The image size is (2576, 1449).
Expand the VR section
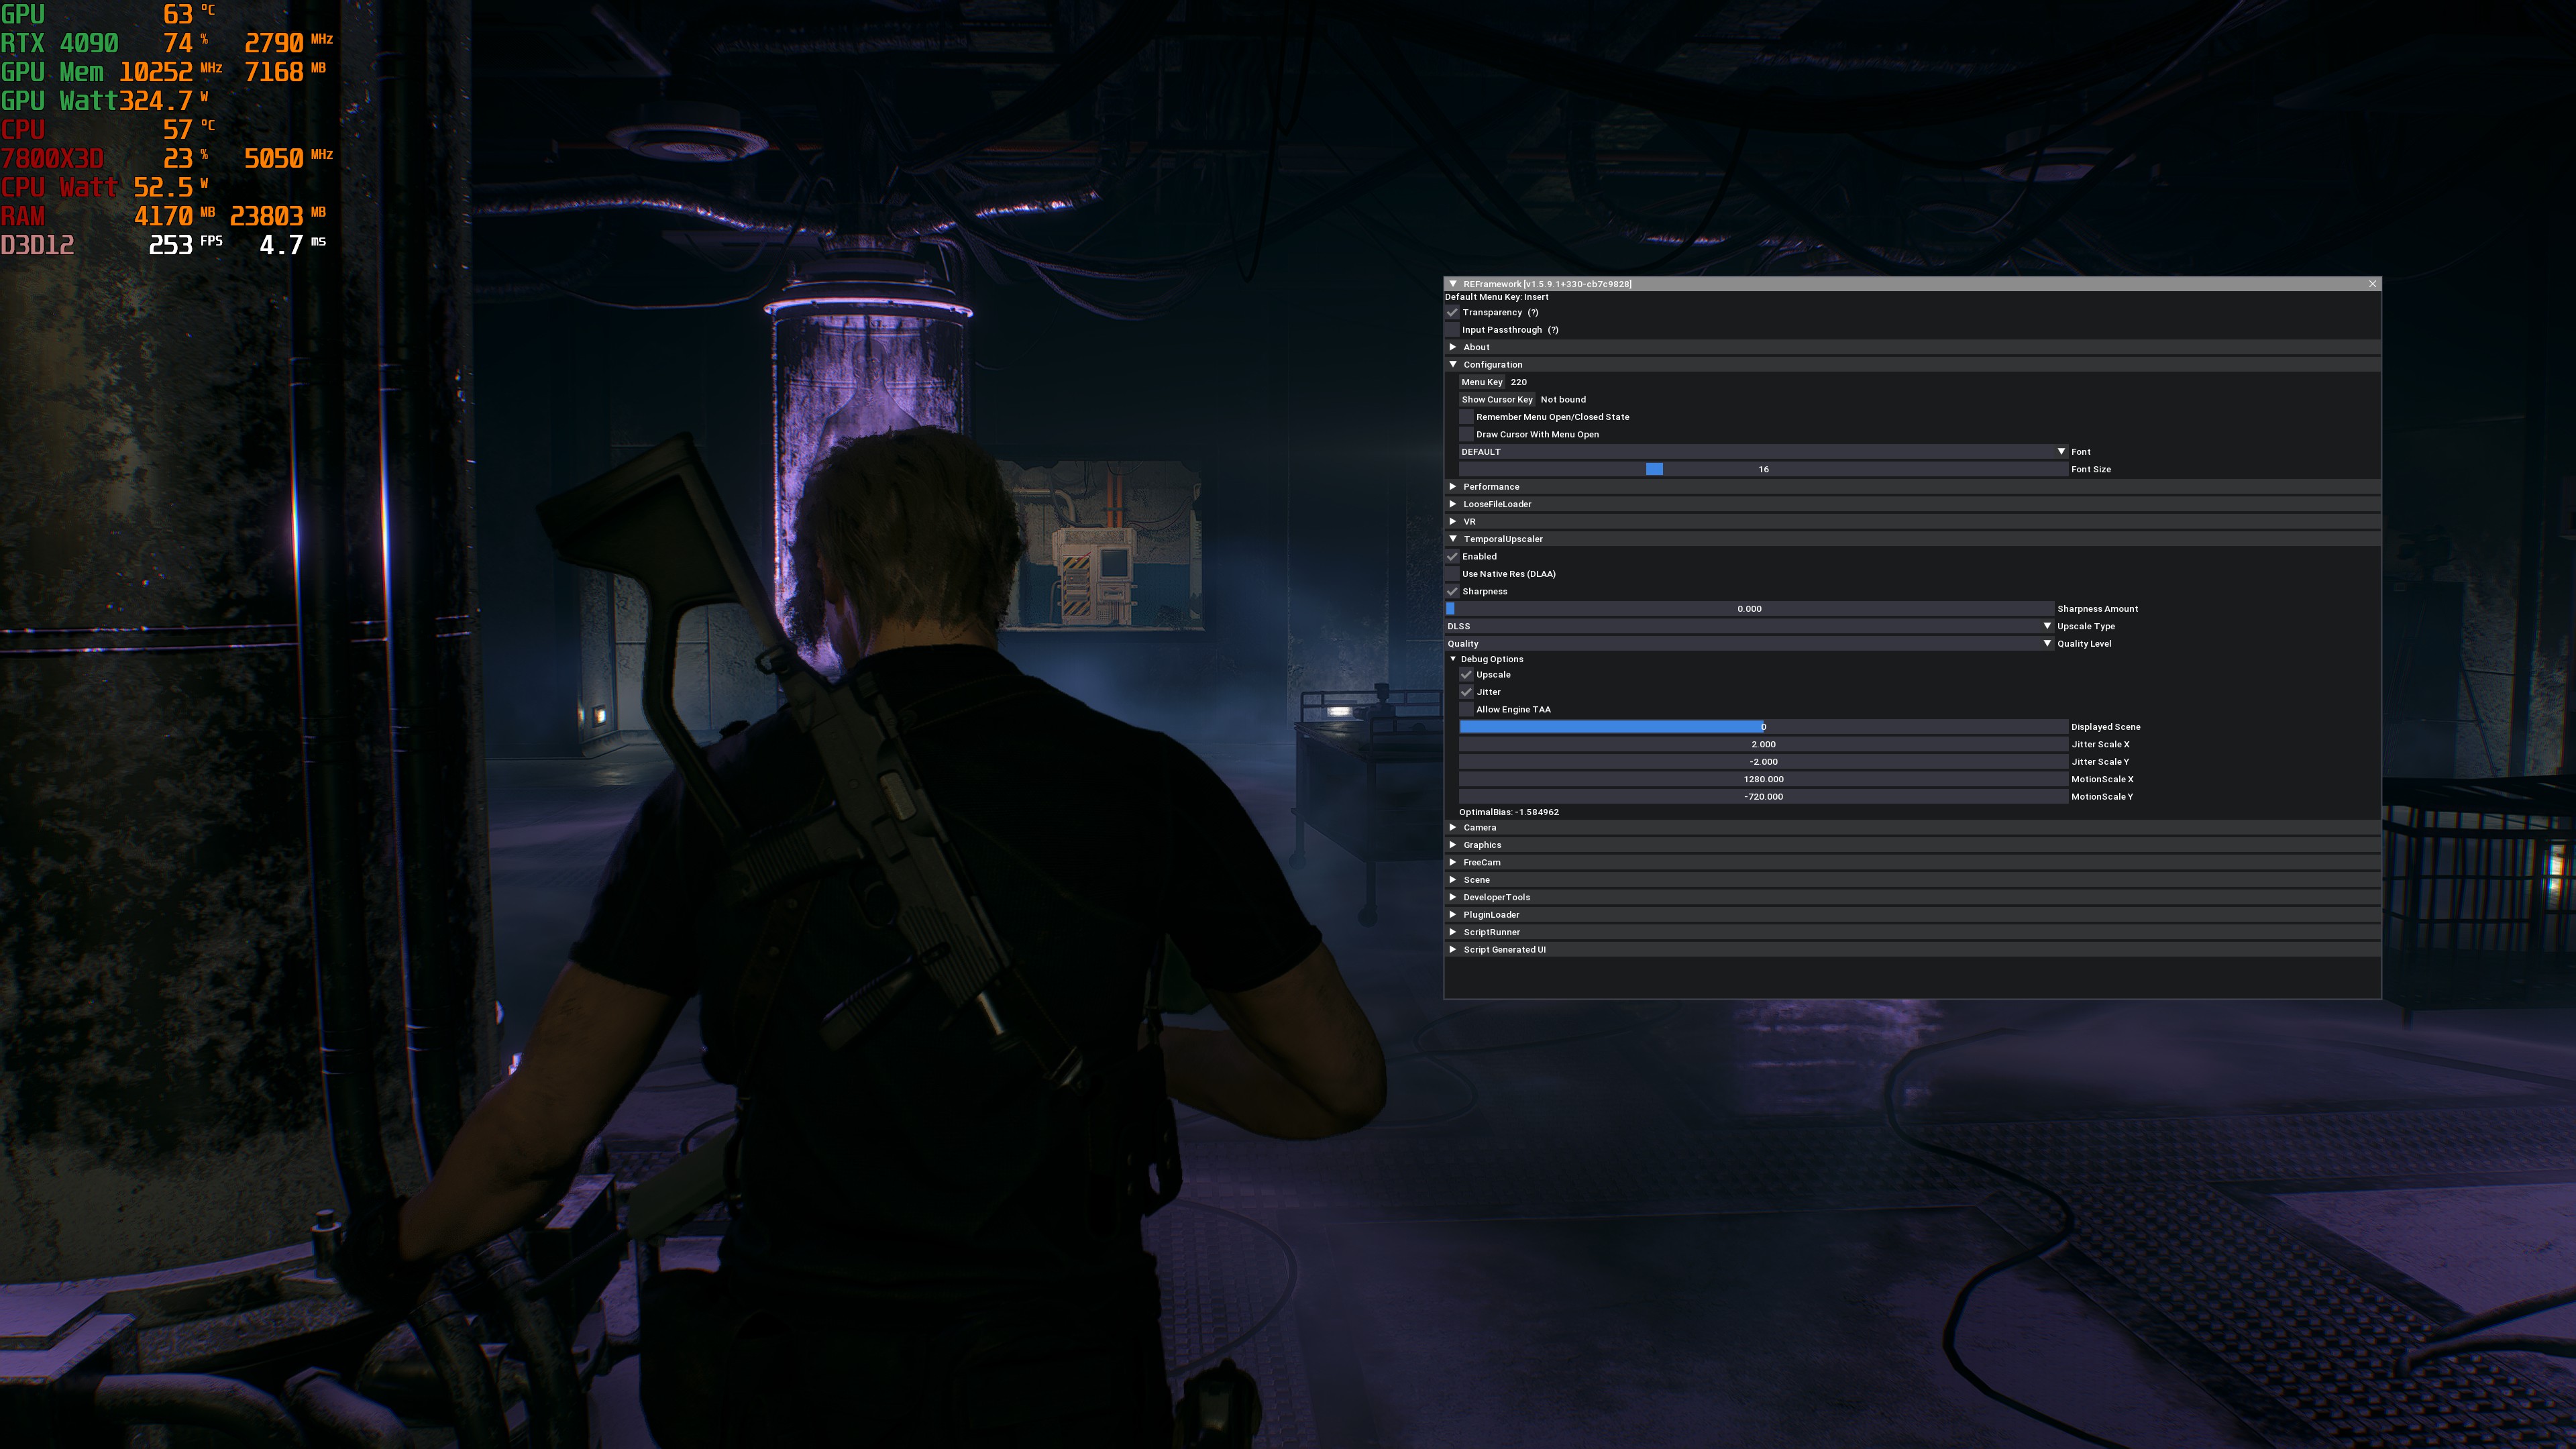[x=1912, y=522]
